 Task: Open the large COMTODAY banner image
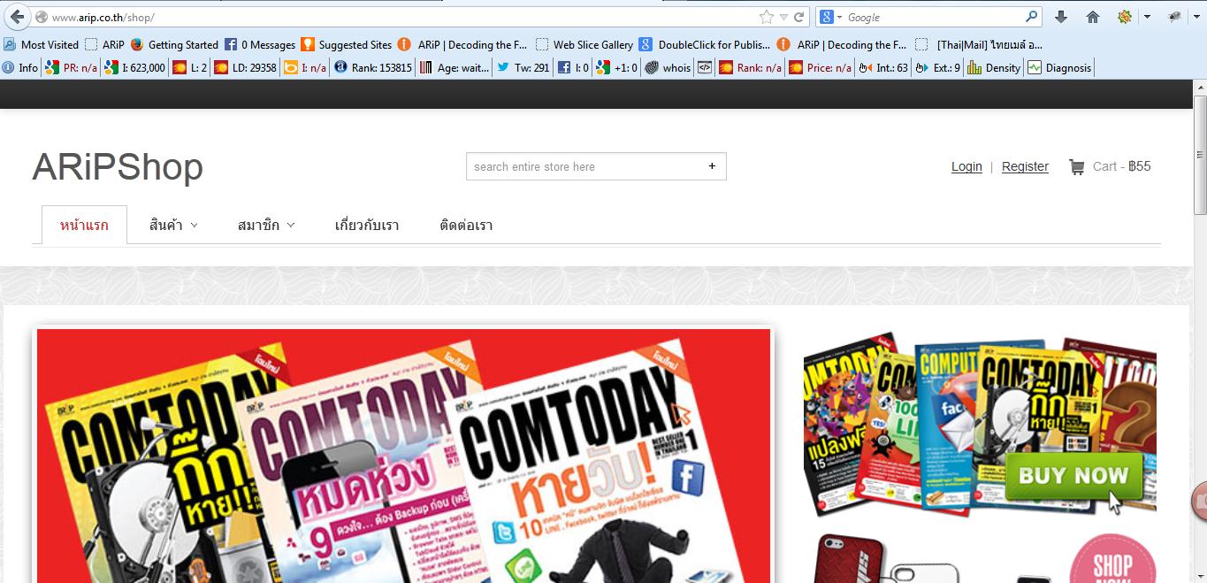[x=403, y=456]
